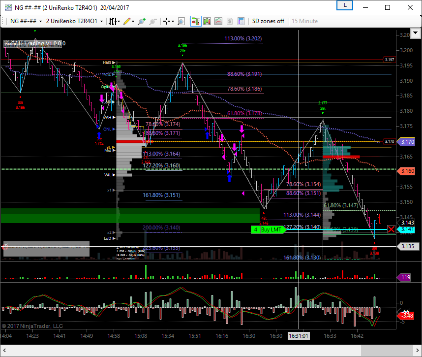Click the NinjaTrader chart icon in title bar
422x357 pixels.
tap(8, 7)
